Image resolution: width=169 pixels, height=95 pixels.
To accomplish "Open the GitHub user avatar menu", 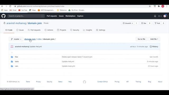I will point(165,16).
